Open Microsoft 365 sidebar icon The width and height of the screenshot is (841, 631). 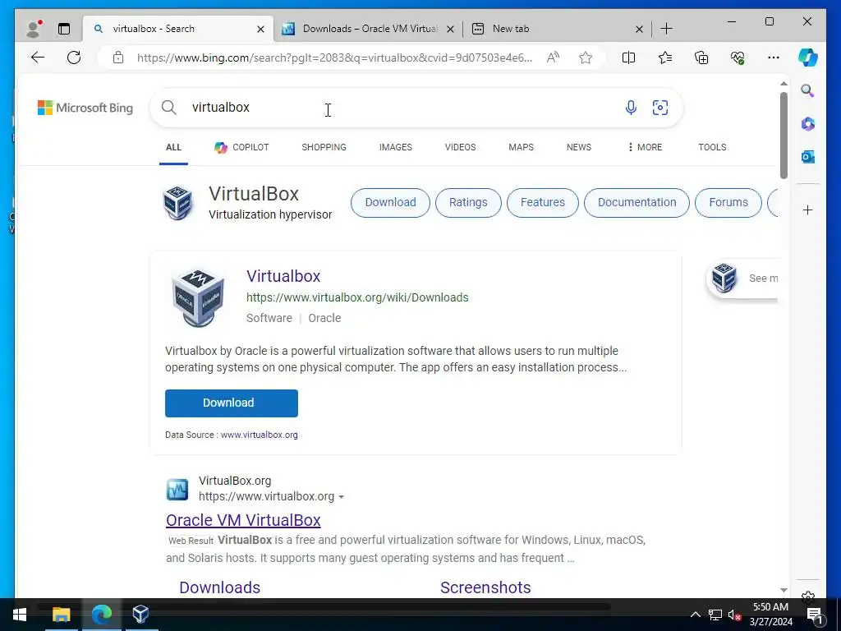pyautogui.click(x=808, y=124)
